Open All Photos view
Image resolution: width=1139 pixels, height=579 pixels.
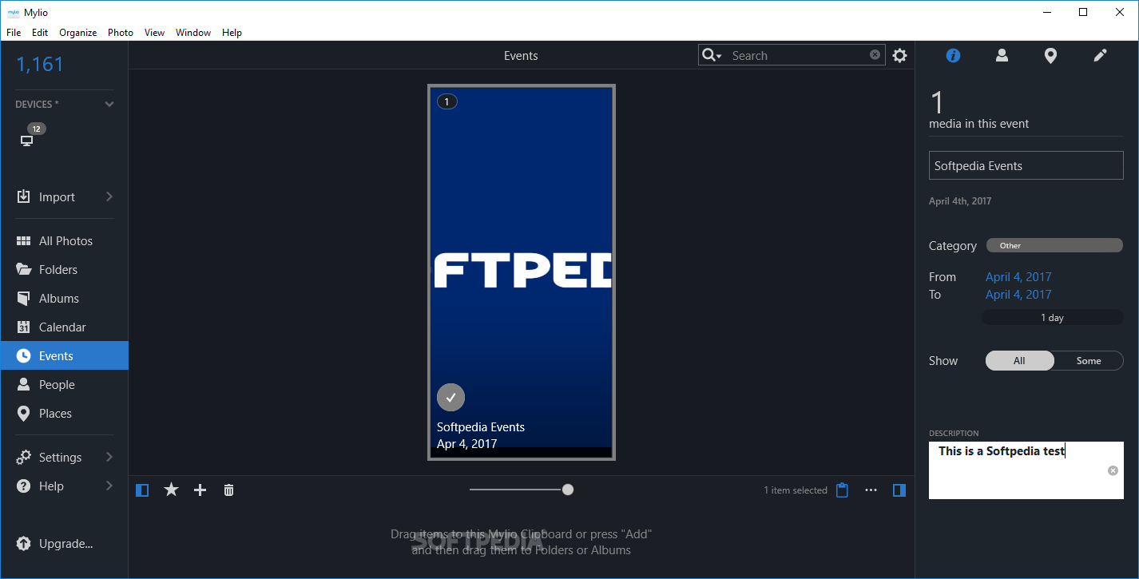(x=65, y=240)
